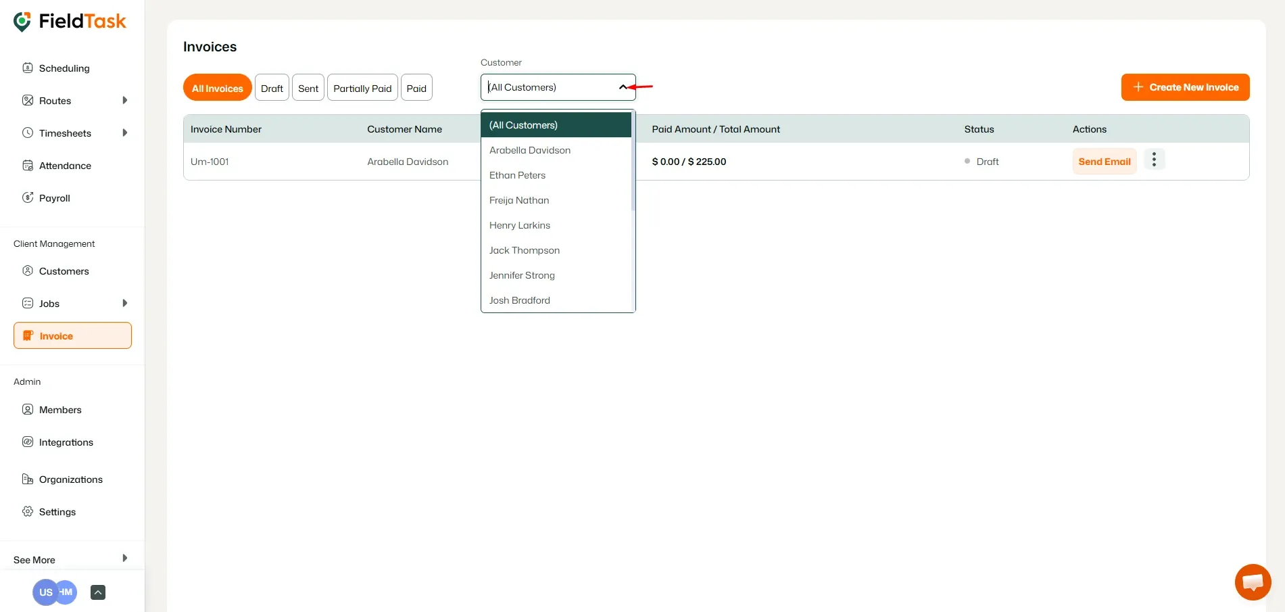This screenshot has height=612, width=1285.
Task: Click the Routes map icon
Action: [28, 100]
